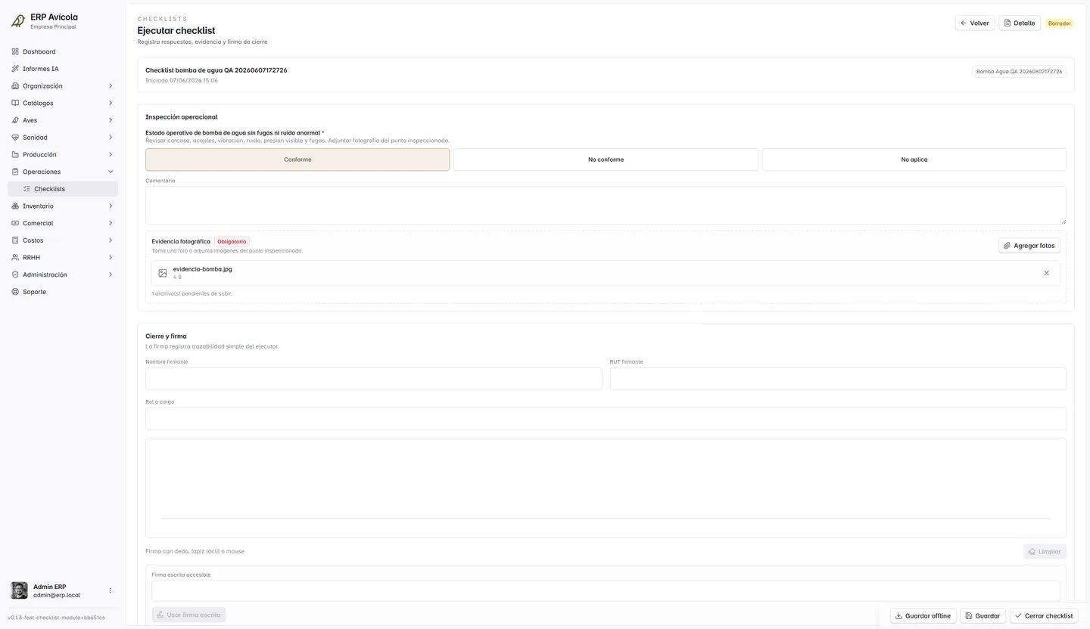
Task: Open the Inventario menu section
Action: click(x=63, y=206)
